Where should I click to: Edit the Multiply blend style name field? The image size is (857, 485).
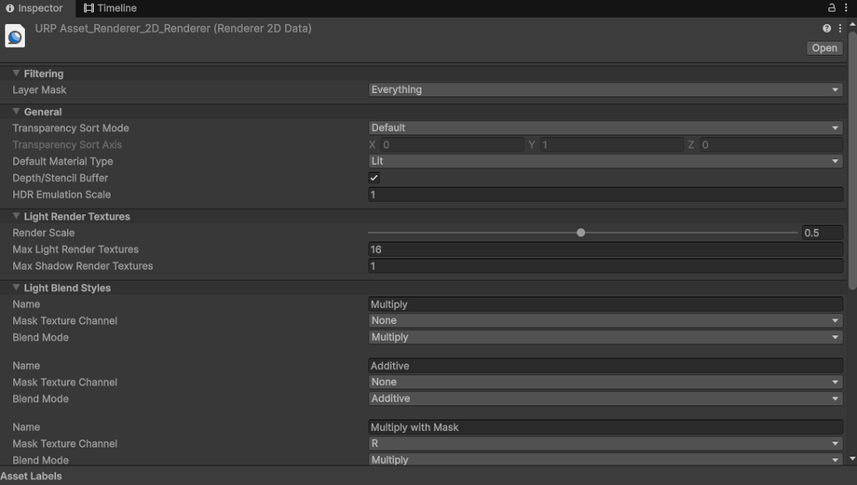(x=605, y=304)
